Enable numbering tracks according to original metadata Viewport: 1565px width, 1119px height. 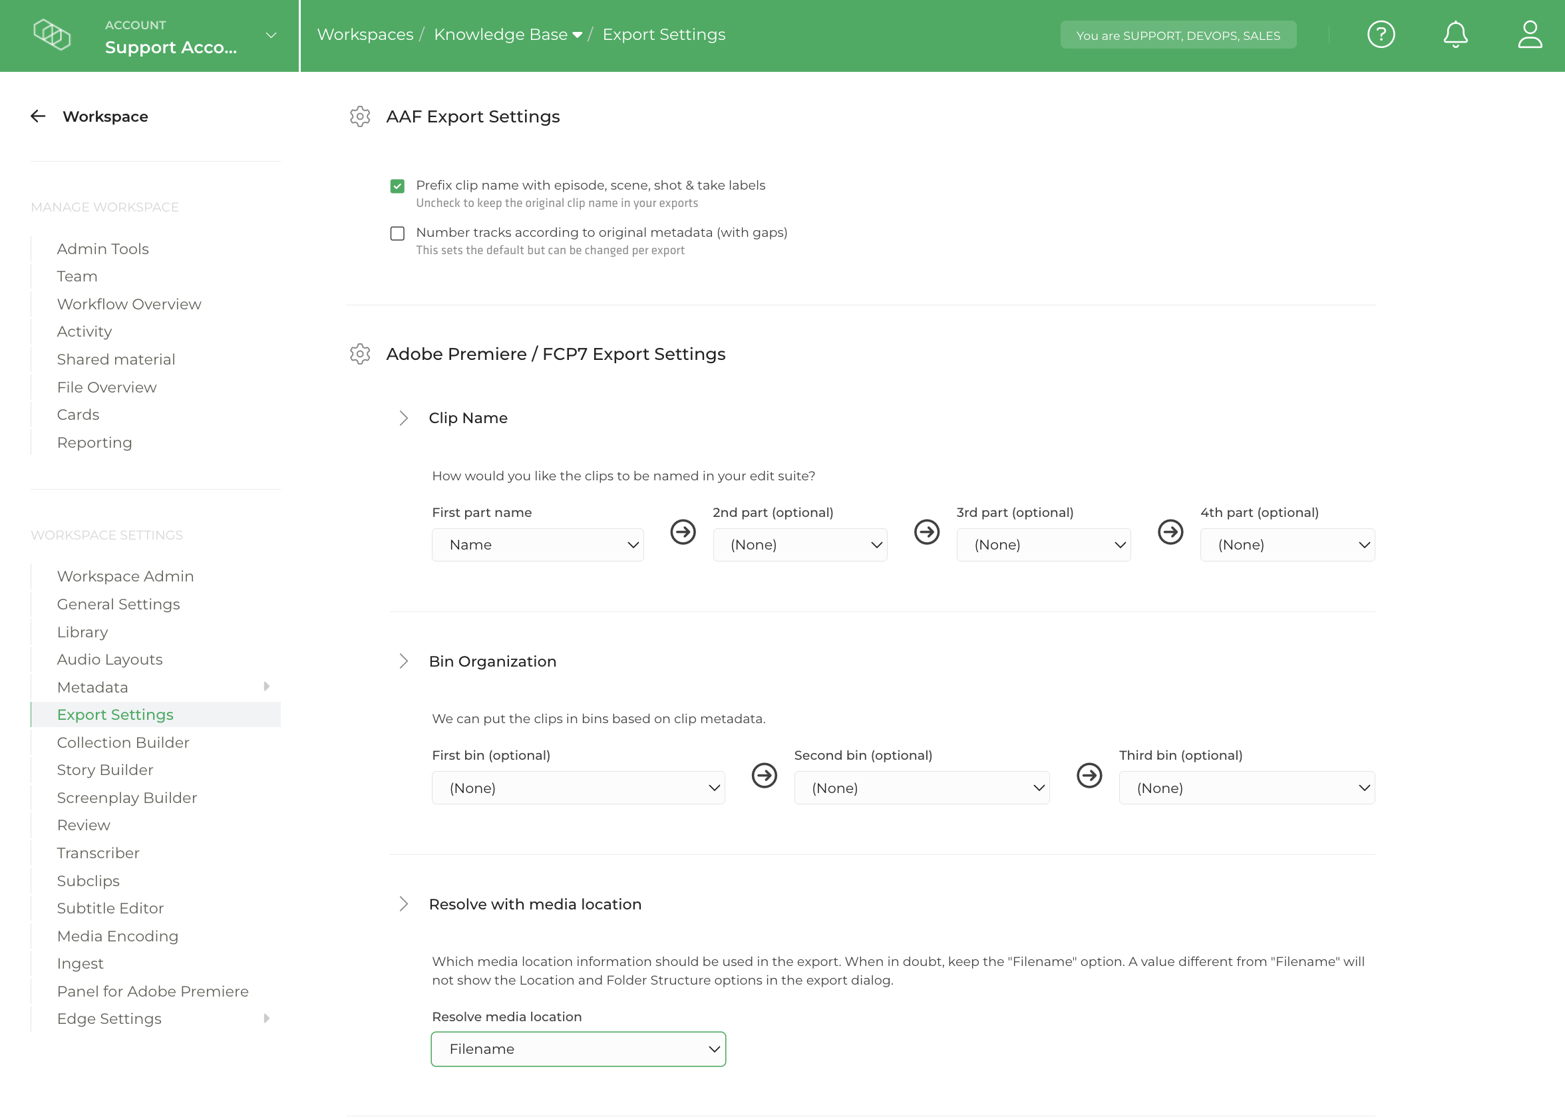(397, 234)
